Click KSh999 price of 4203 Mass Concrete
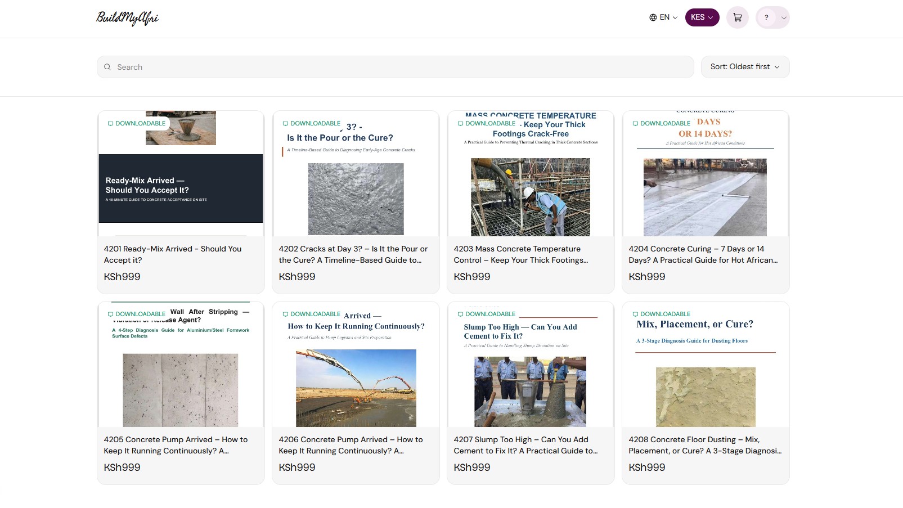This screenshot has height=508, width=903. click(472, 277)
